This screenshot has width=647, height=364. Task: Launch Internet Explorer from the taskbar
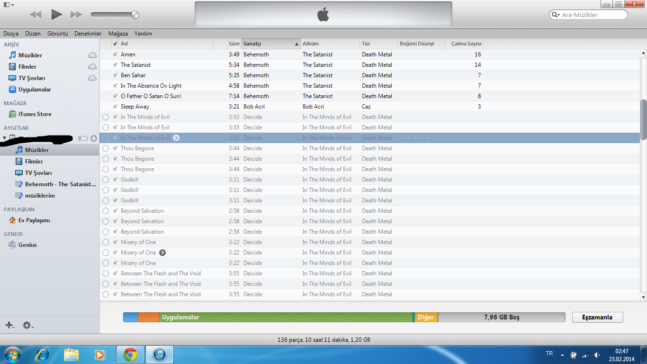(43, 355)
